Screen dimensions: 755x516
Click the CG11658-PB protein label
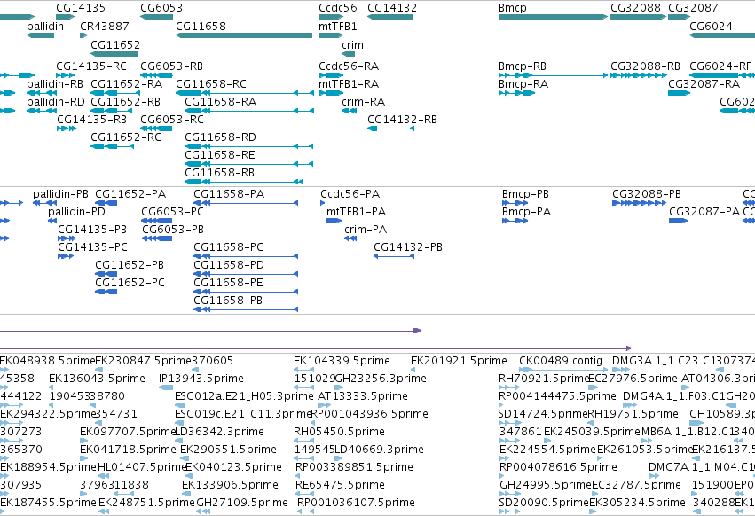[x=228, y=301]
